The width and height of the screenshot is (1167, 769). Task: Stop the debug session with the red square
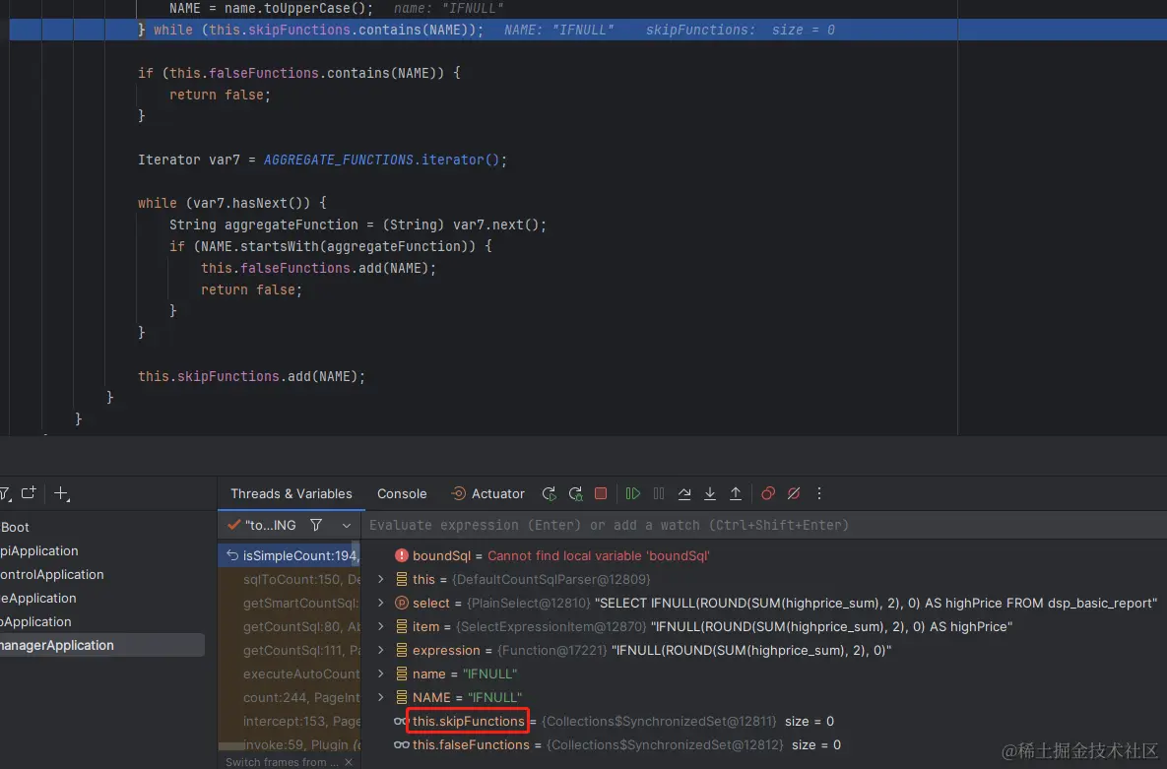(601, 493)
